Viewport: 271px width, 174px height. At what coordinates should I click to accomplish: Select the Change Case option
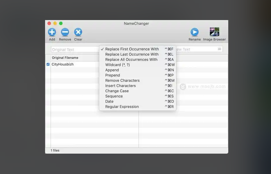pos(138,91)
